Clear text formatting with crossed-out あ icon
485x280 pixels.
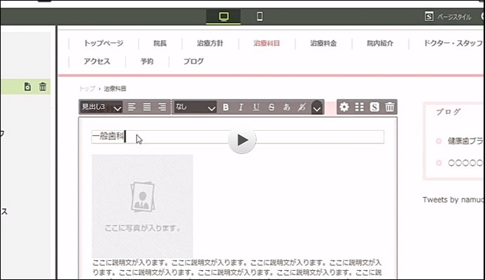coord(302,107)
